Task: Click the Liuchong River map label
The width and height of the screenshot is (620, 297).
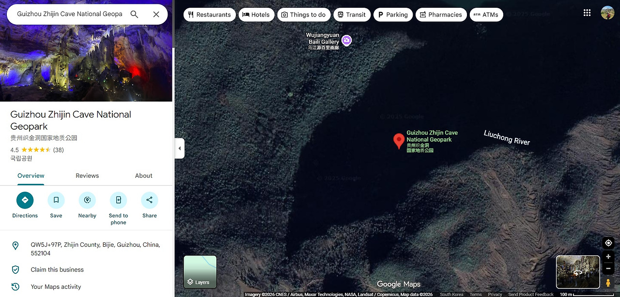Action: click(507, 137)
